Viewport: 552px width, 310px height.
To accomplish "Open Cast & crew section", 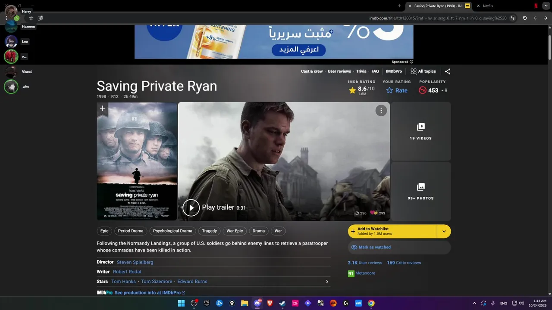I will (x=312, y=71).
